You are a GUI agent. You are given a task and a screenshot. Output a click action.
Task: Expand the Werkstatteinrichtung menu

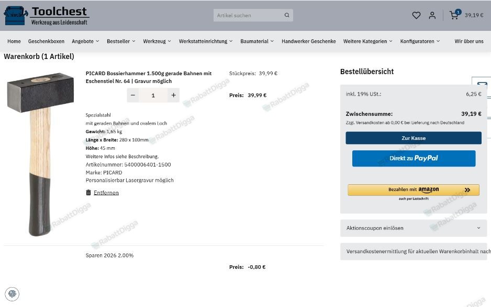point(206,41)
